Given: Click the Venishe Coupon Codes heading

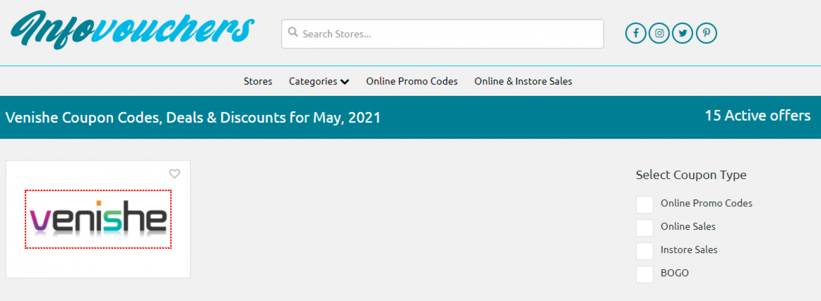Looking at the screenshot, I should pyautogui.click(x=193, y=117).
